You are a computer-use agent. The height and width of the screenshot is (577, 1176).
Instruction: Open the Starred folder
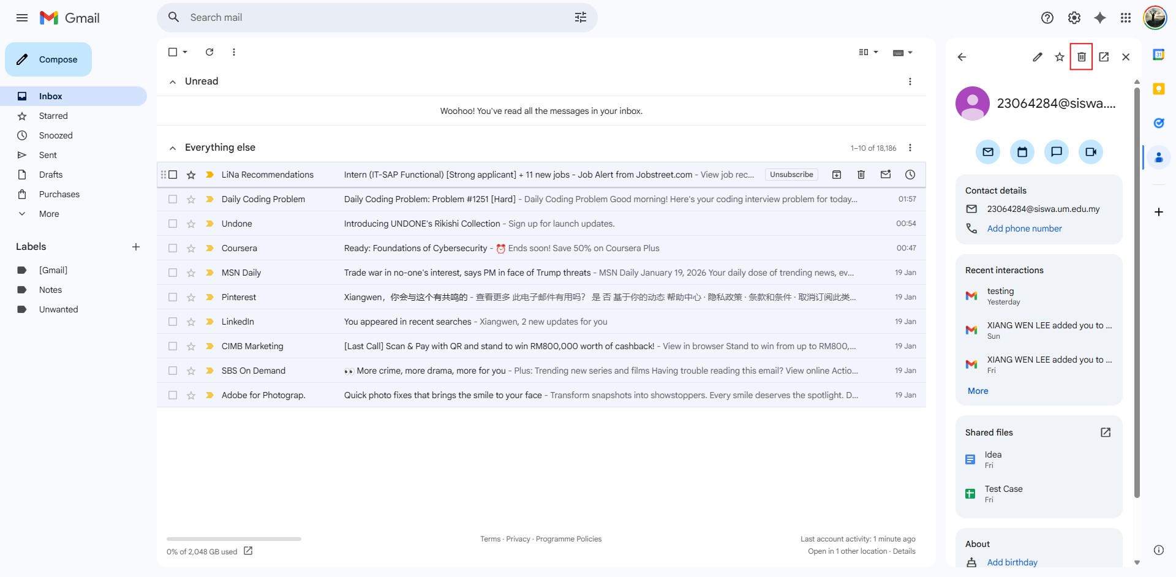[53, 116]
